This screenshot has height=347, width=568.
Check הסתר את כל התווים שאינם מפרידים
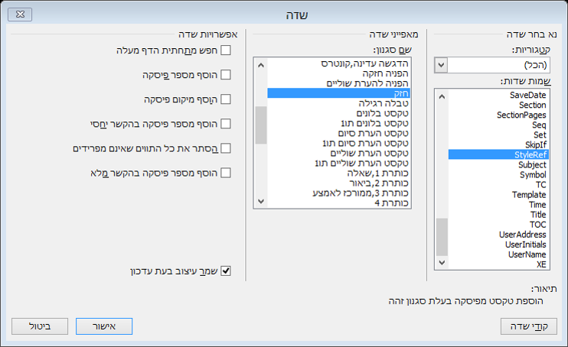coord(226,148)
